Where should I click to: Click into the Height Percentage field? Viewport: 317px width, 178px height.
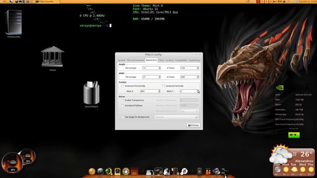151,68
